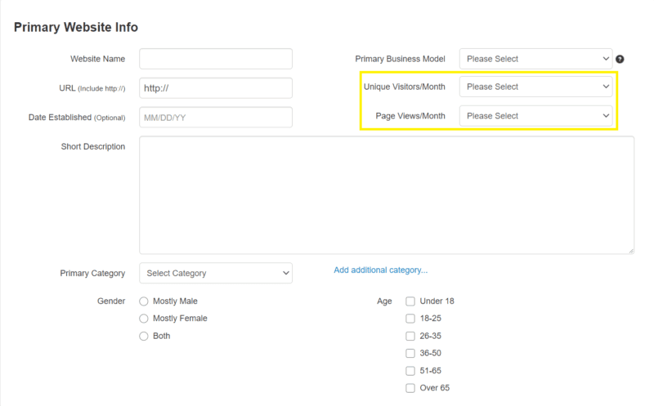Click the Date Established MM/DD/YY field
The width and height of the screenshot is (654, 406).
pyautogui.click(x=216, y=117)
